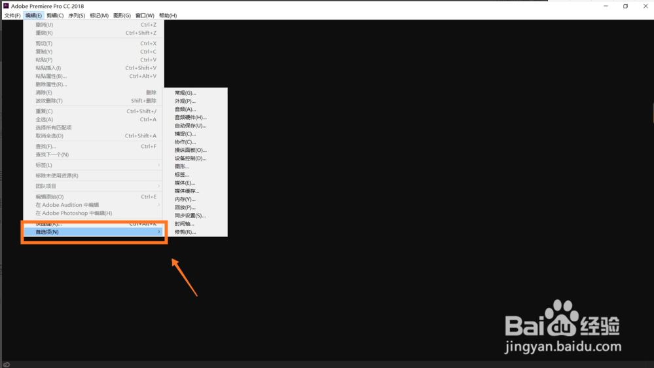Open the 标记(M) menu
This screenshot has height=368, width=654.
(100, 16)
